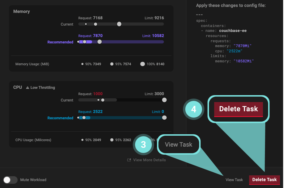
Task: Click memory current 'Request: 7168' value
Action: (90, 18)
